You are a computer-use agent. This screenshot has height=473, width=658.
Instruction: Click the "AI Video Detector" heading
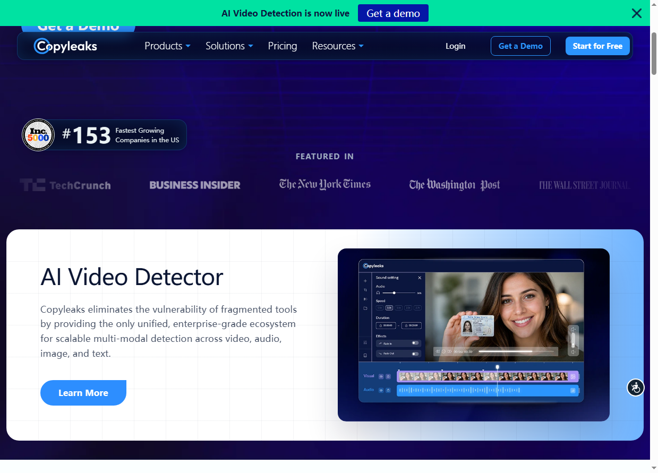[x=132, y=277]
